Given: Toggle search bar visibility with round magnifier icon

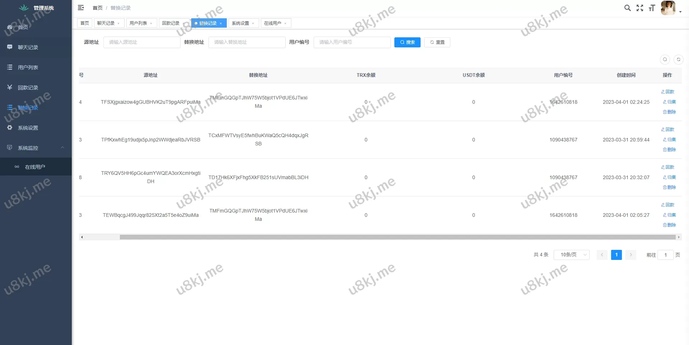Looking at the screenshot, I should click(x=665, y=60).
